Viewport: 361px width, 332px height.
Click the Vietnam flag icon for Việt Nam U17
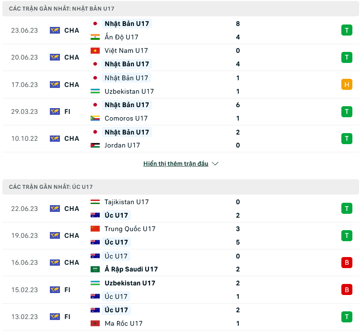coord(95,50)
